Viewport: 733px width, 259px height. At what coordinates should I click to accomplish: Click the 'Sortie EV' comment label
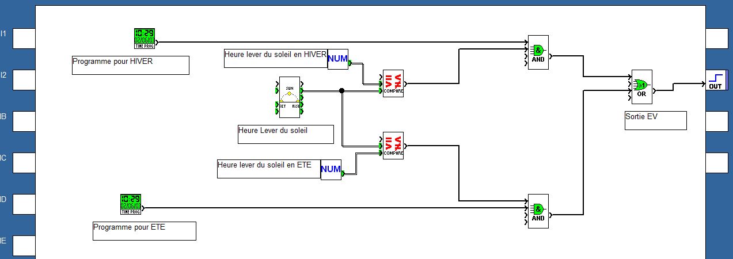(656, 120)
